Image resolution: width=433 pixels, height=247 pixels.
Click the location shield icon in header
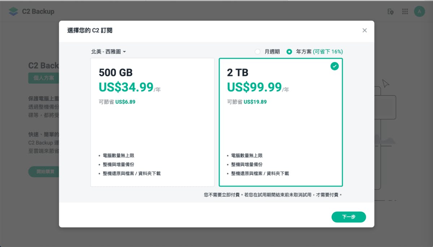390,12
